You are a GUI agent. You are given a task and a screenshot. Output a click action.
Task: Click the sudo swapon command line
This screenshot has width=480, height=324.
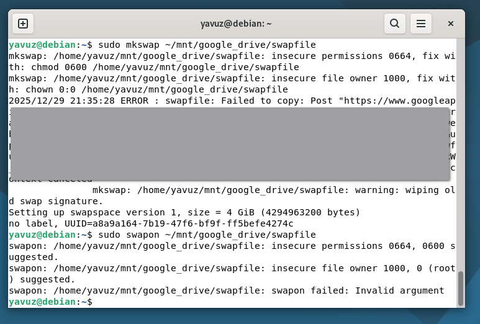[x=205, y=235]
